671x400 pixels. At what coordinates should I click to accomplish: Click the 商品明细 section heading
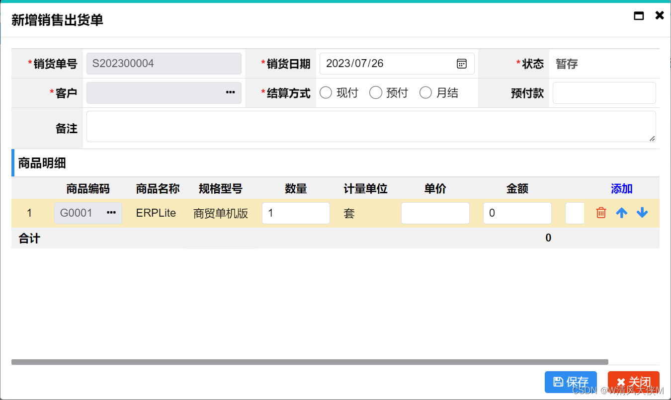[x=42, y=162]
